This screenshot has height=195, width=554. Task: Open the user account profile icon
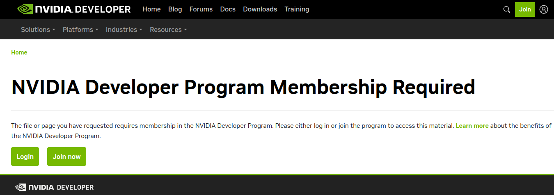point(544,9)
